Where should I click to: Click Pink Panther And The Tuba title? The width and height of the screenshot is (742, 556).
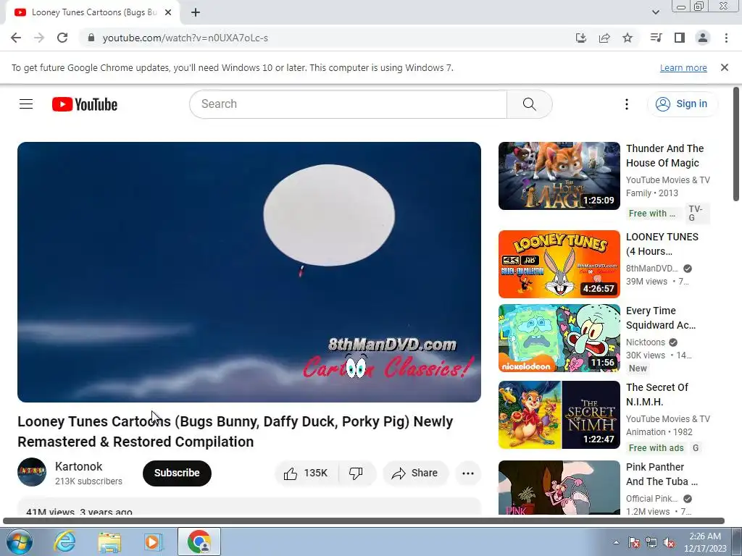[x=662, y=474]
